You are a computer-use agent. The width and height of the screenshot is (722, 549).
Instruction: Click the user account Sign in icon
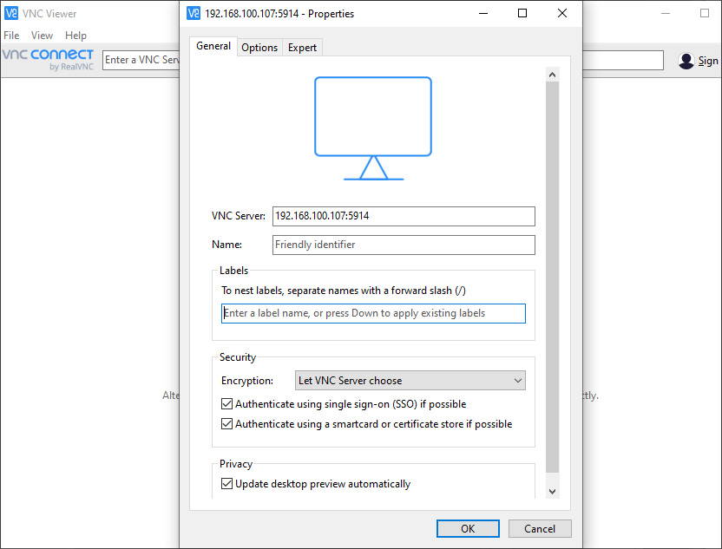click(x=686, y=61)
